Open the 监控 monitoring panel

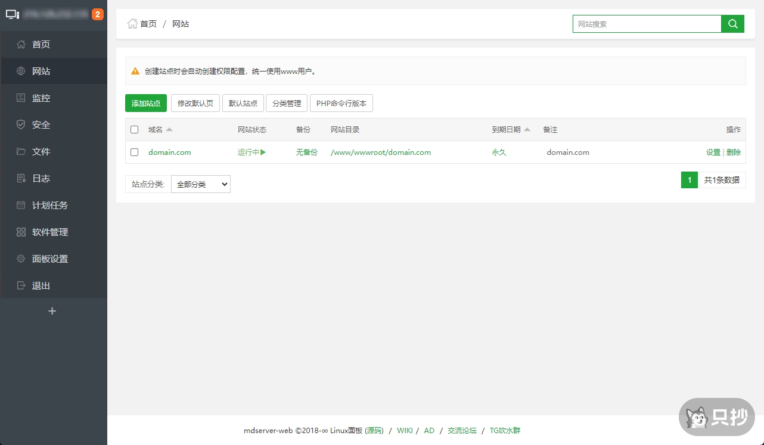pos(41,98)
